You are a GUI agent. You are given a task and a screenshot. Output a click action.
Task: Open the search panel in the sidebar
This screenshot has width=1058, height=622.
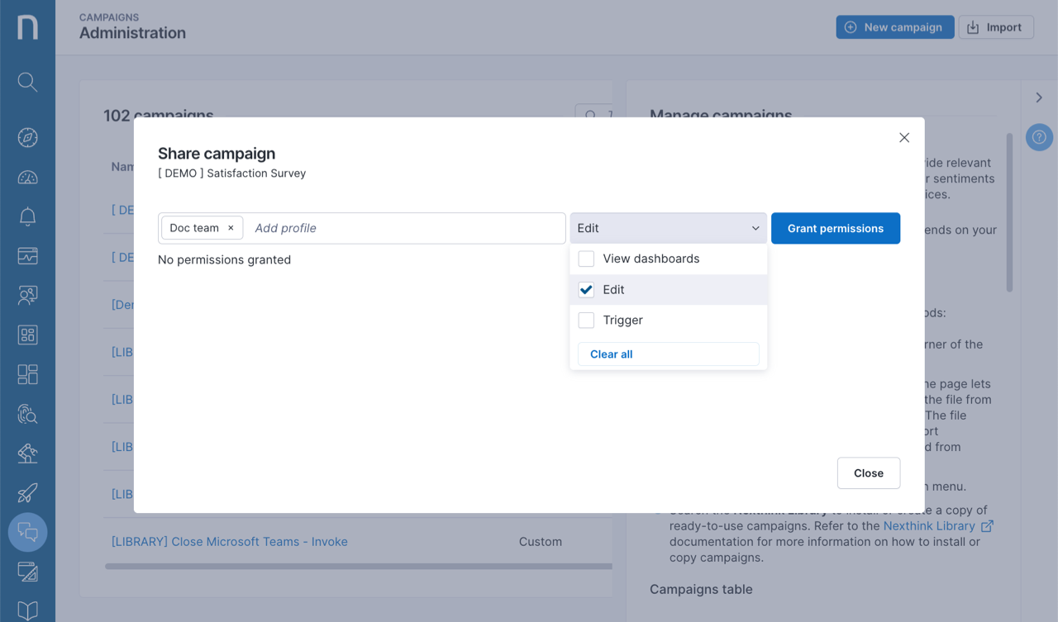point(27,82)
